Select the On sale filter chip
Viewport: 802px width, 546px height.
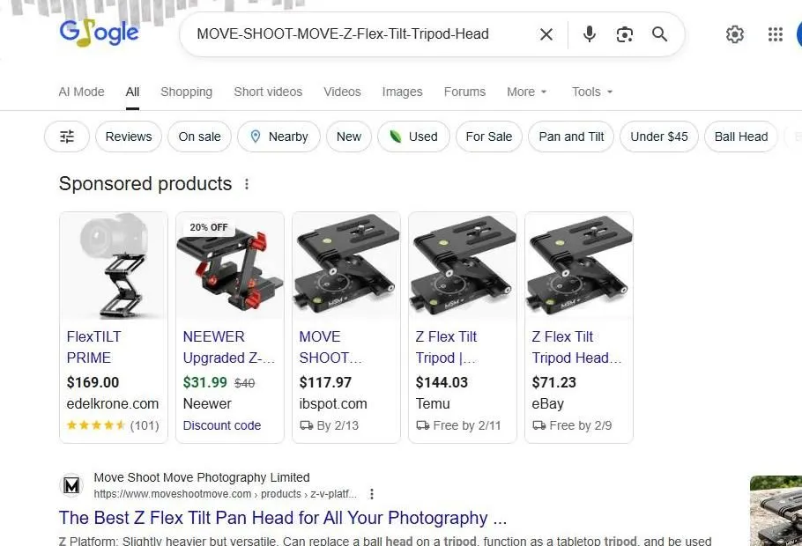199,136
